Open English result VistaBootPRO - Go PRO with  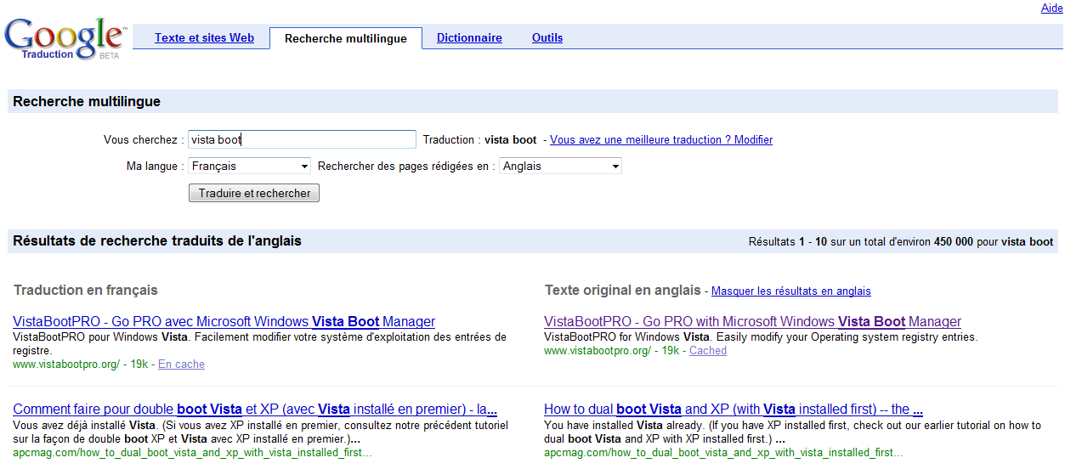(x=752, y=322)
